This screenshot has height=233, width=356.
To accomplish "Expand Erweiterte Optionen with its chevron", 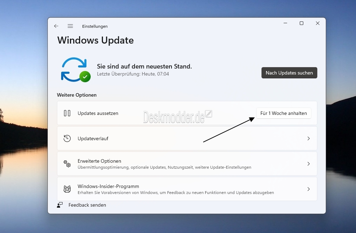I will coord(309,164).
